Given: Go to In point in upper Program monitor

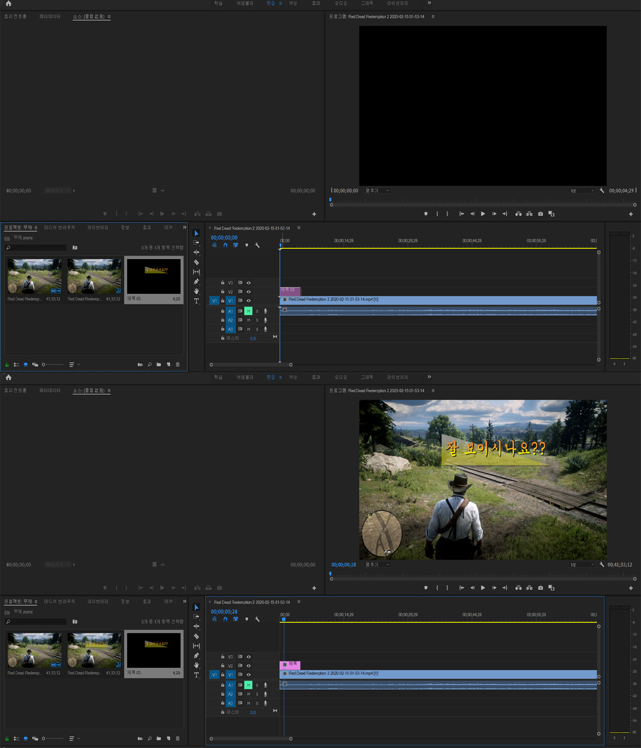Looking at the screenshot, I should tap(462, 214).
